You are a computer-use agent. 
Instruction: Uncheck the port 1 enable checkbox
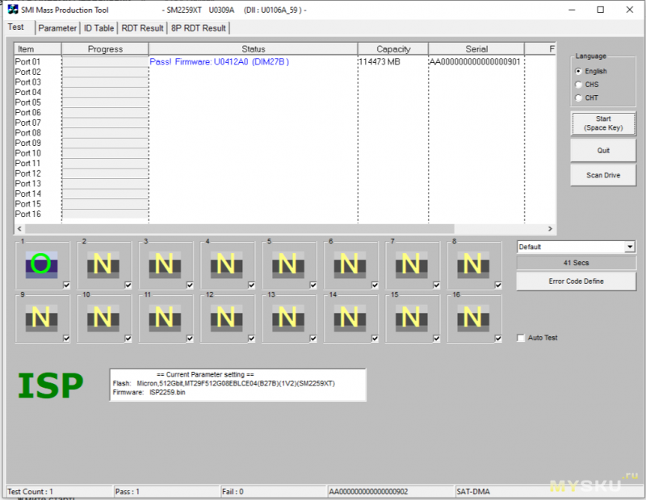coord(66,284)
